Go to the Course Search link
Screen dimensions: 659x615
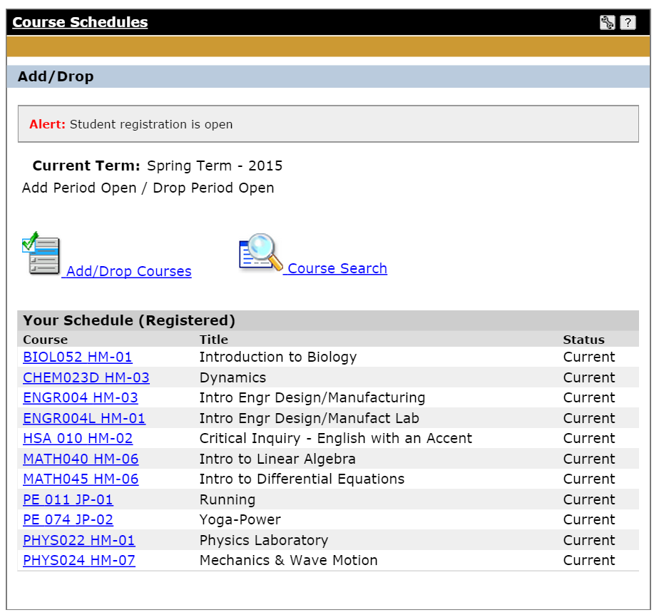coord(337,268)
